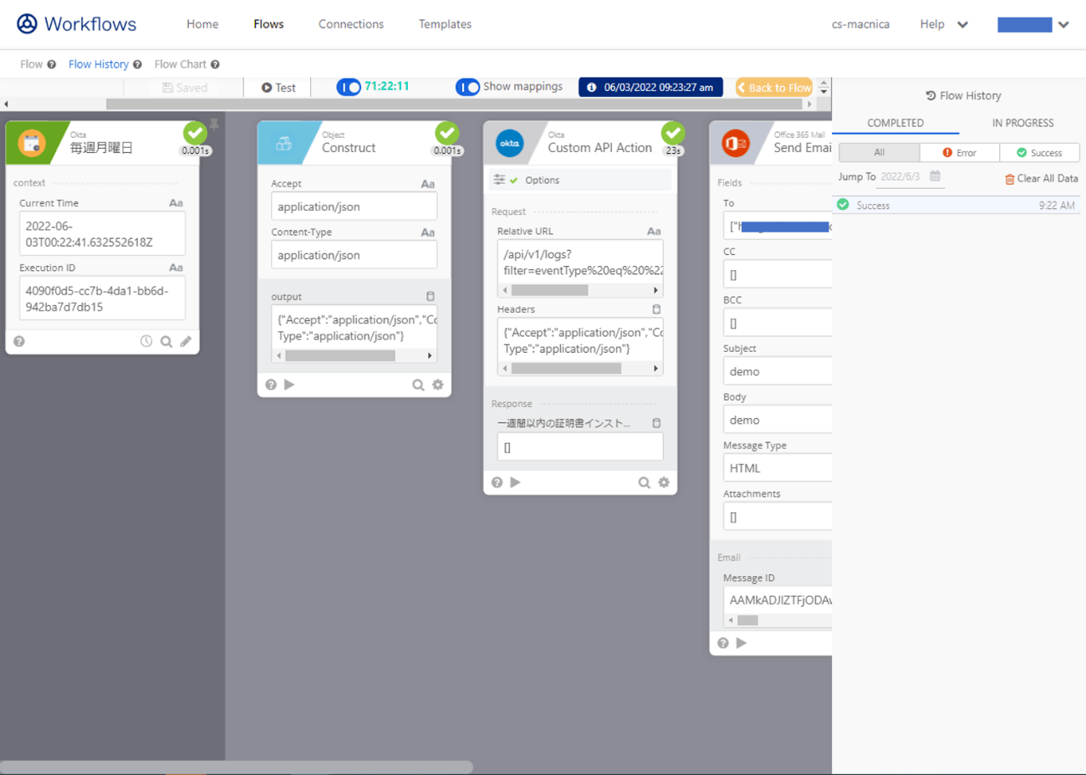
Task: Click the canvas scroll left arrow
Action: [x=7, y=105]
